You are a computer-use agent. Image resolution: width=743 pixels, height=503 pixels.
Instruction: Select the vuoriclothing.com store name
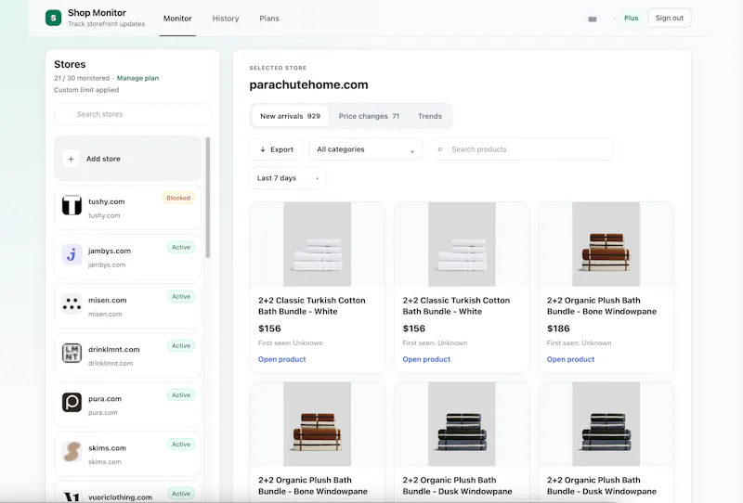click(121, 497)
